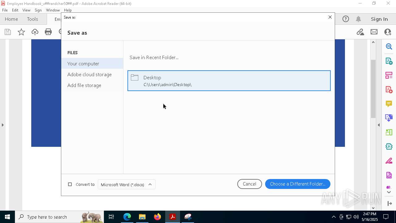Open the green spreadsheet export tool icon
The width and height of the screenshot is (396, 223).
click(389, 132)
